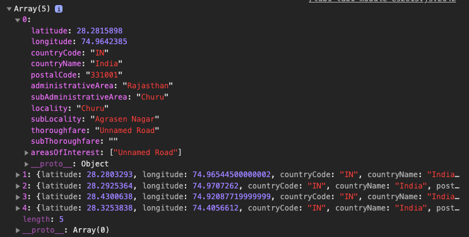Click the locality value "Churu"
The height and width of the screenshot is (237, 469).
93,108
